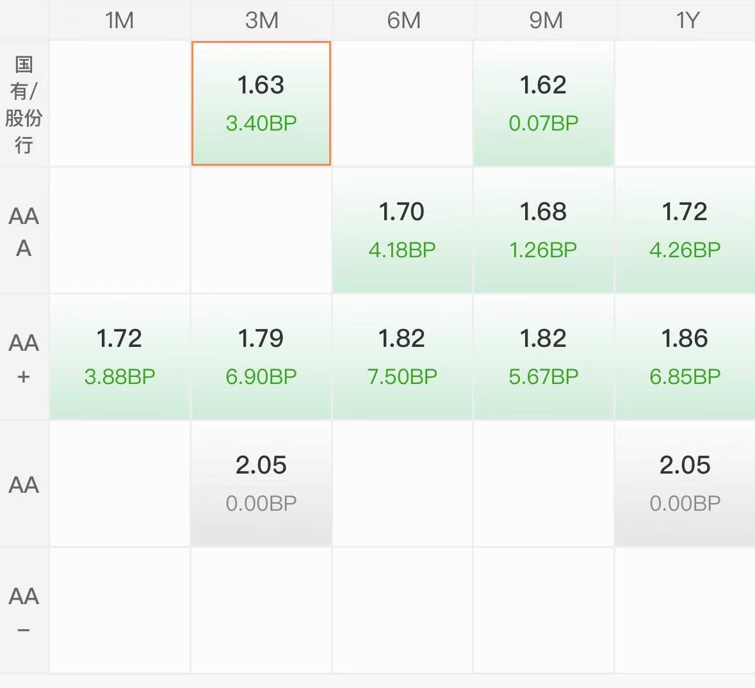Viewport: 755px width, 688px height.
Task: Click the 1M column header
Action: click(119, 20)
